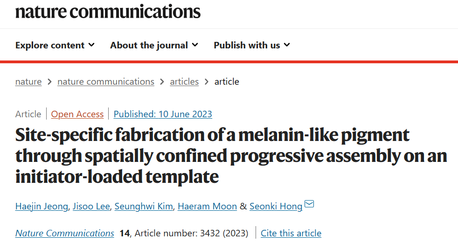Click Published: 10 June 2023 link

pyautogui.click(x=163, y=114)
